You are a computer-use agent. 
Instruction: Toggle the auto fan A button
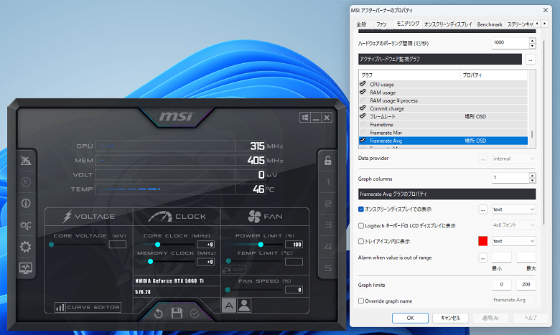pos(229,306)
